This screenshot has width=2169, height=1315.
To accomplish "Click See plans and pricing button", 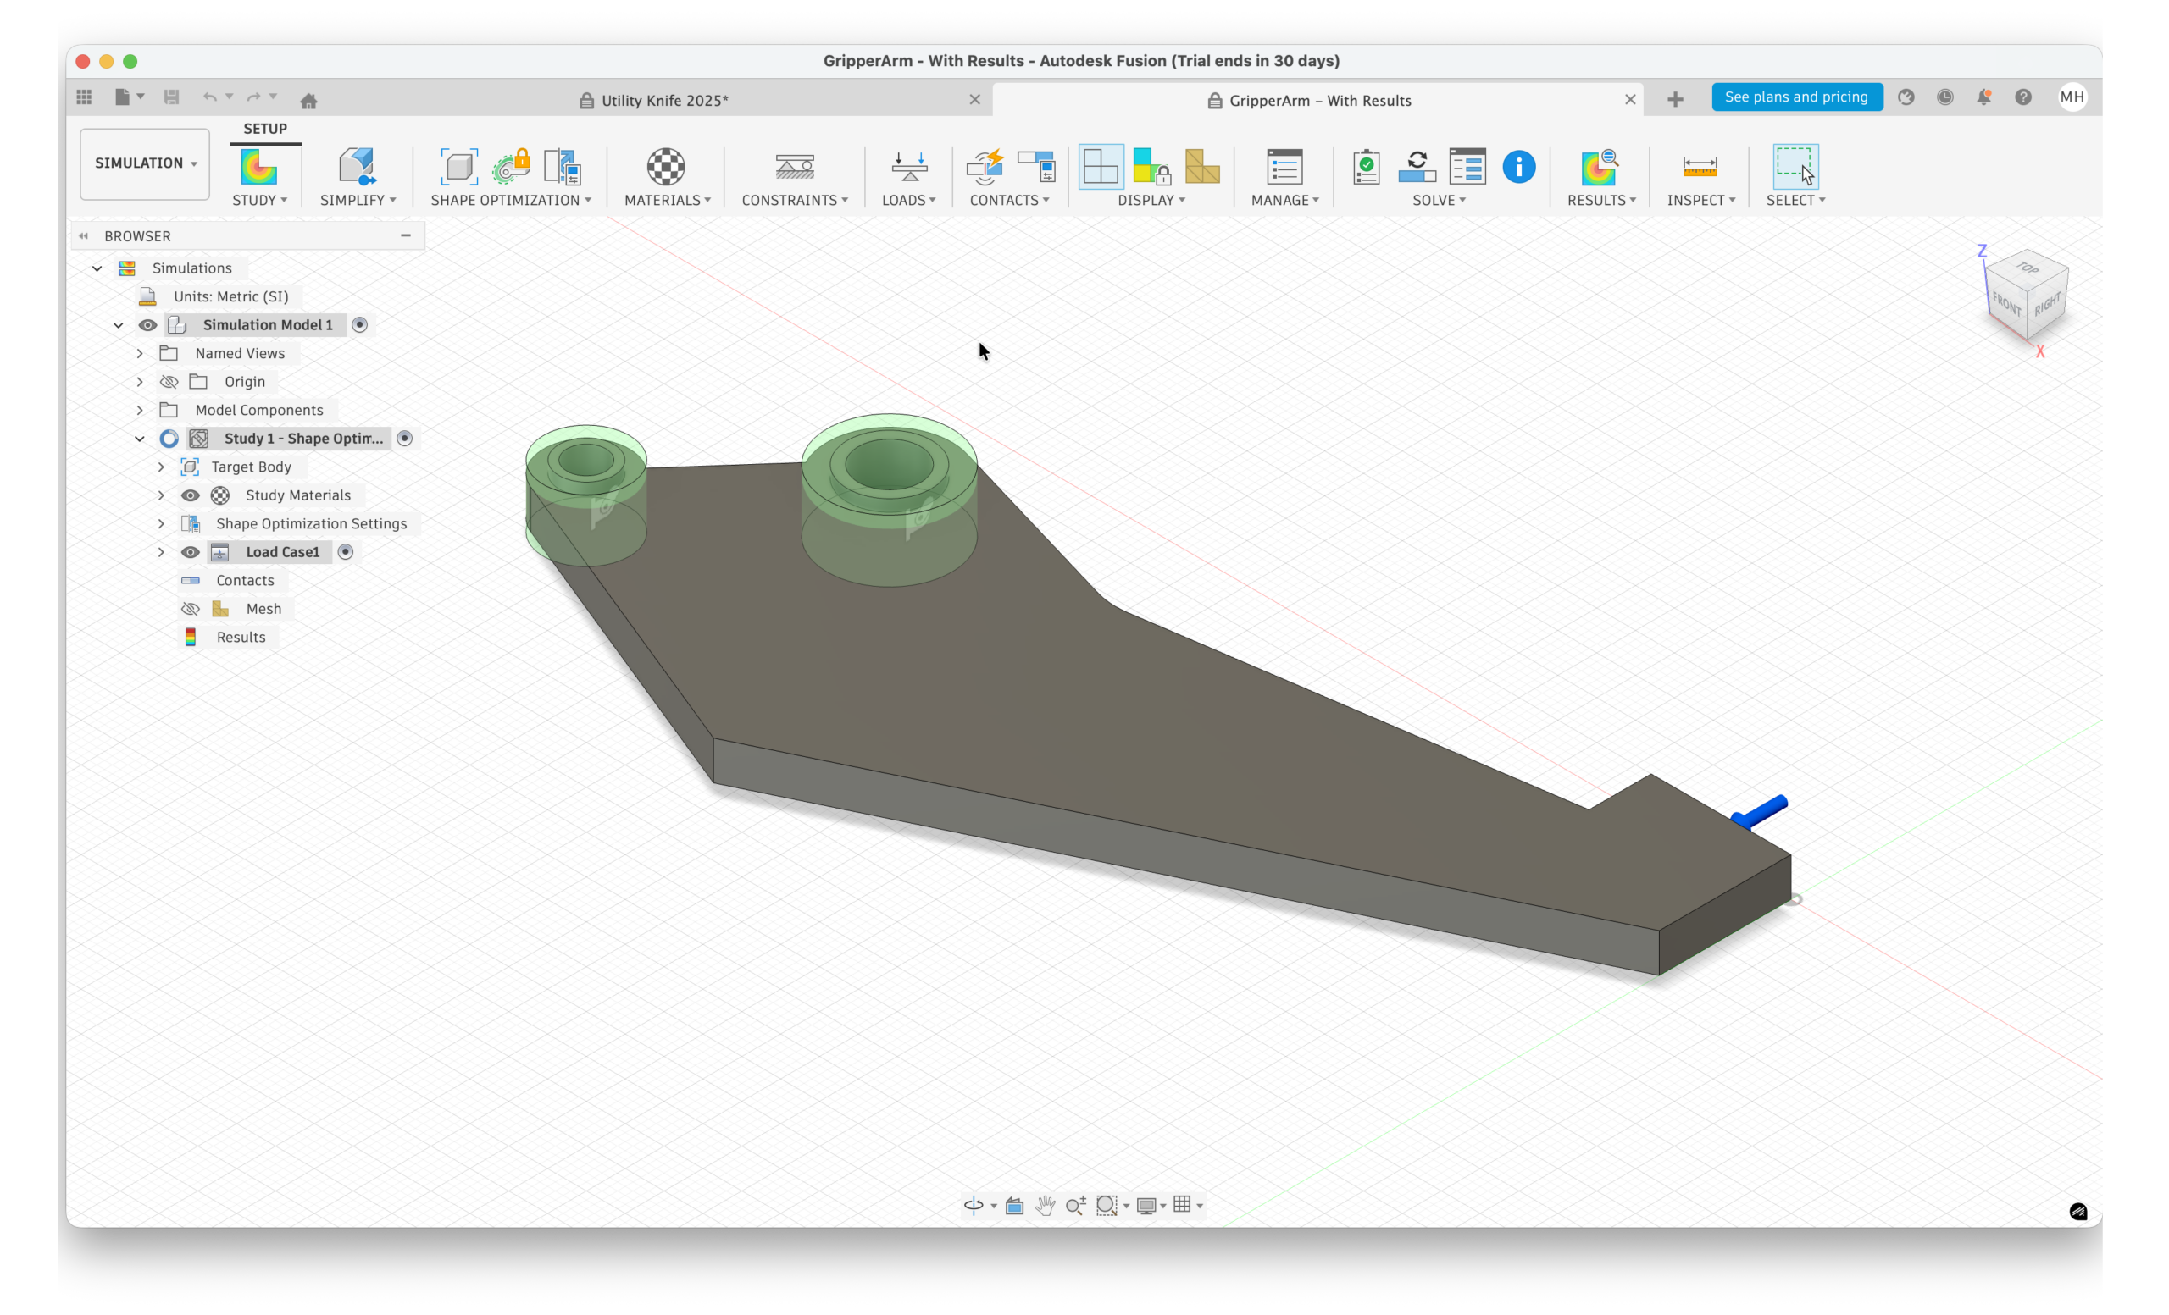I will tap(1795, 97).
